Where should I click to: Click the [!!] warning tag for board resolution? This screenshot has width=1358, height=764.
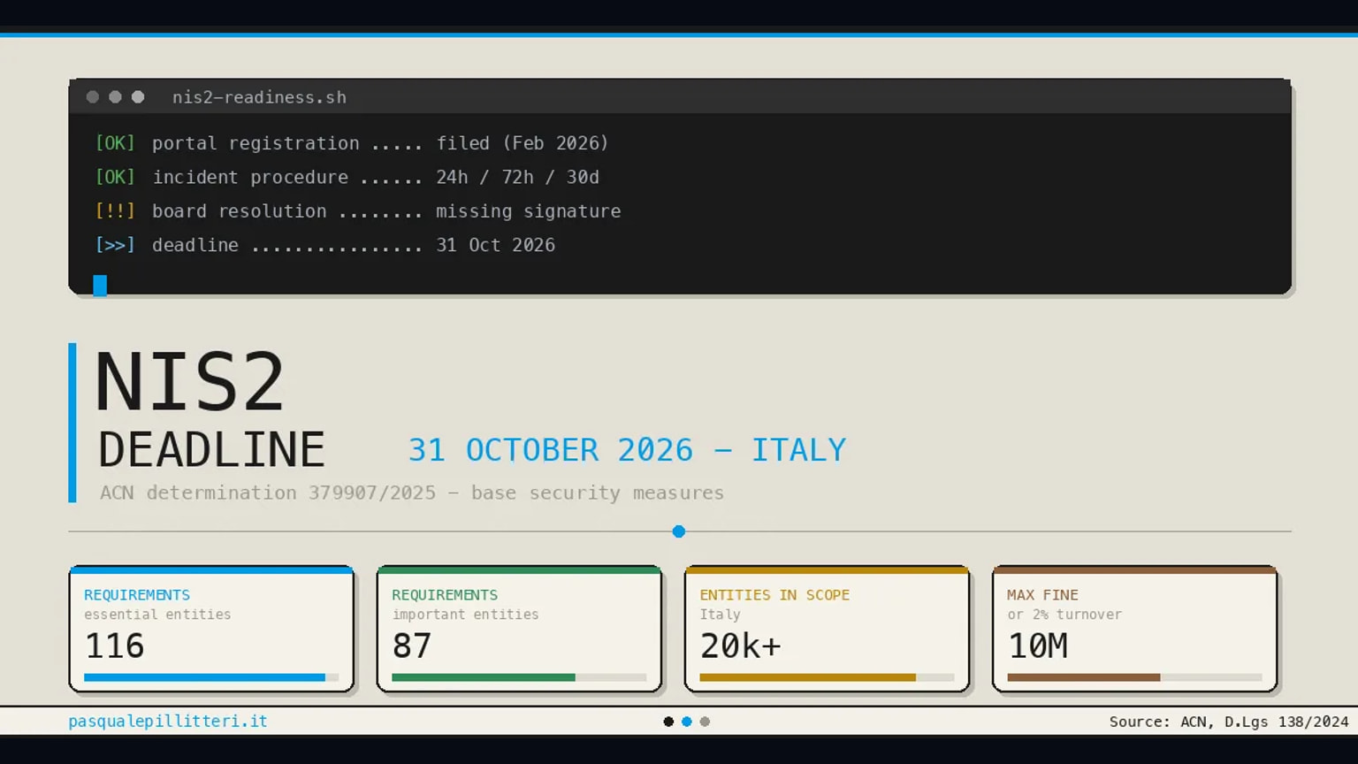tap(115, 211)
